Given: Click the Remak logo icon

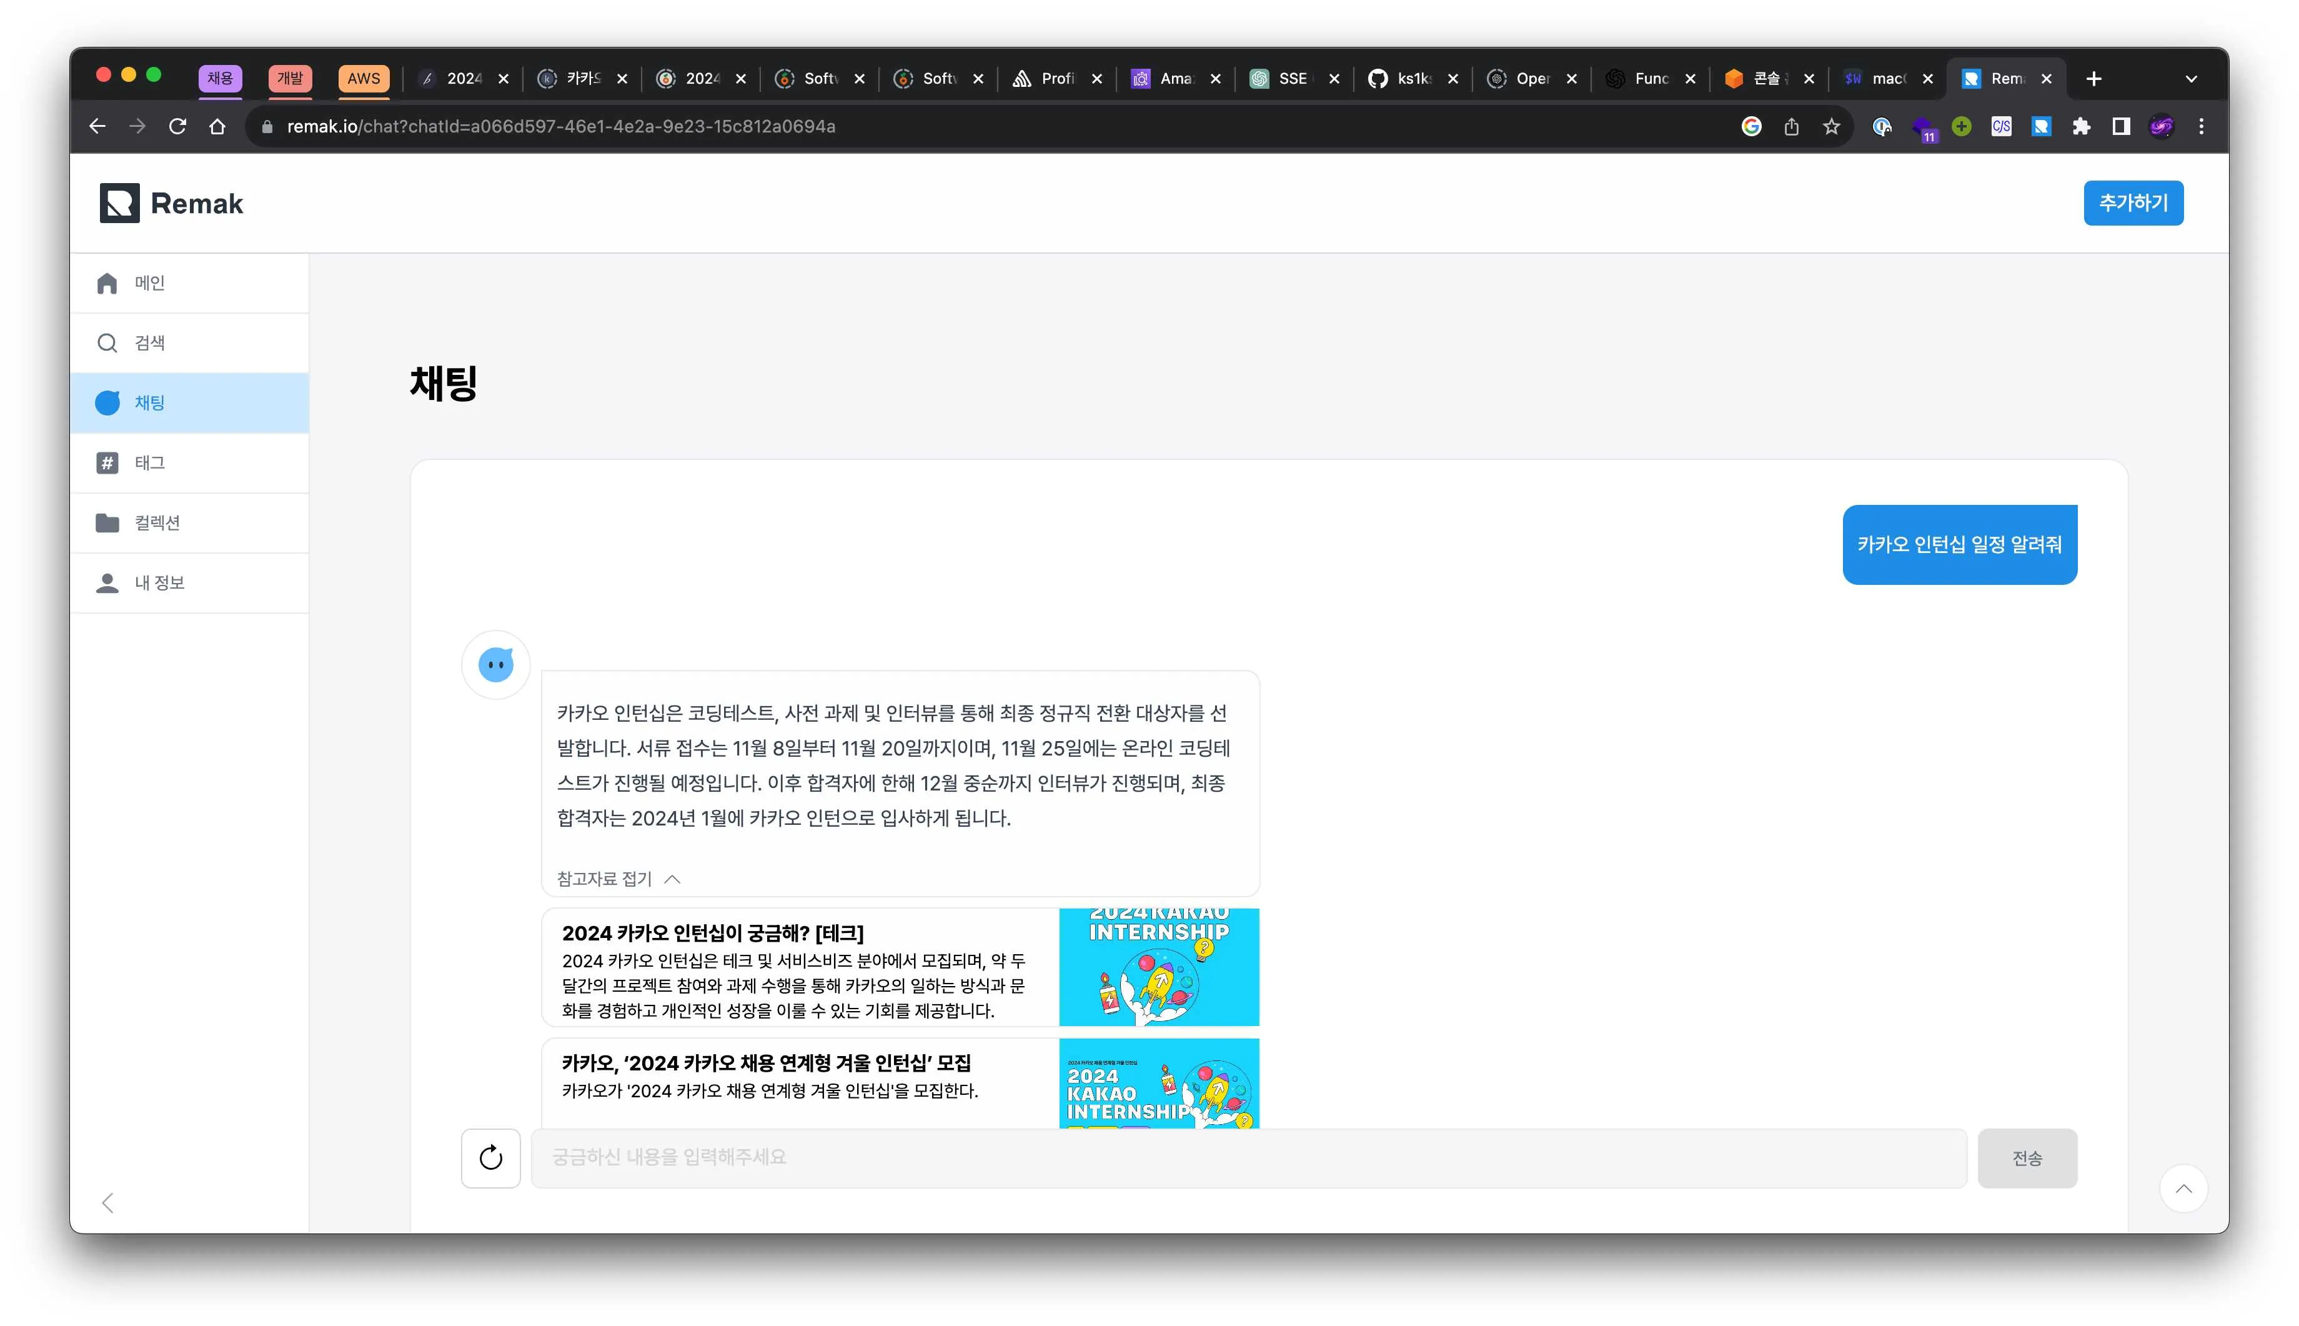Looking at the screenshot, I should pos(119,202).
